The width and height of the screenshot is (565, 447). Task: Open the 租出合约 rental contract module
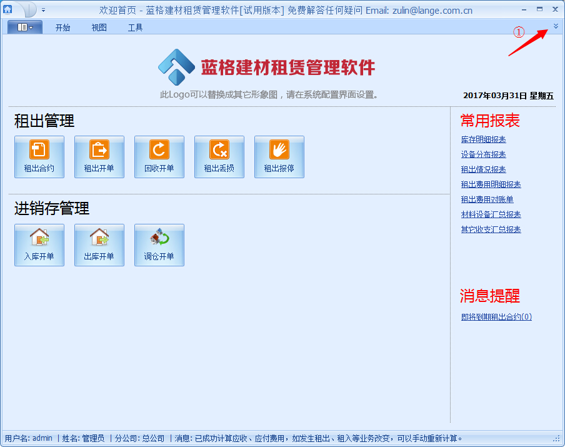tap(39, 157)
